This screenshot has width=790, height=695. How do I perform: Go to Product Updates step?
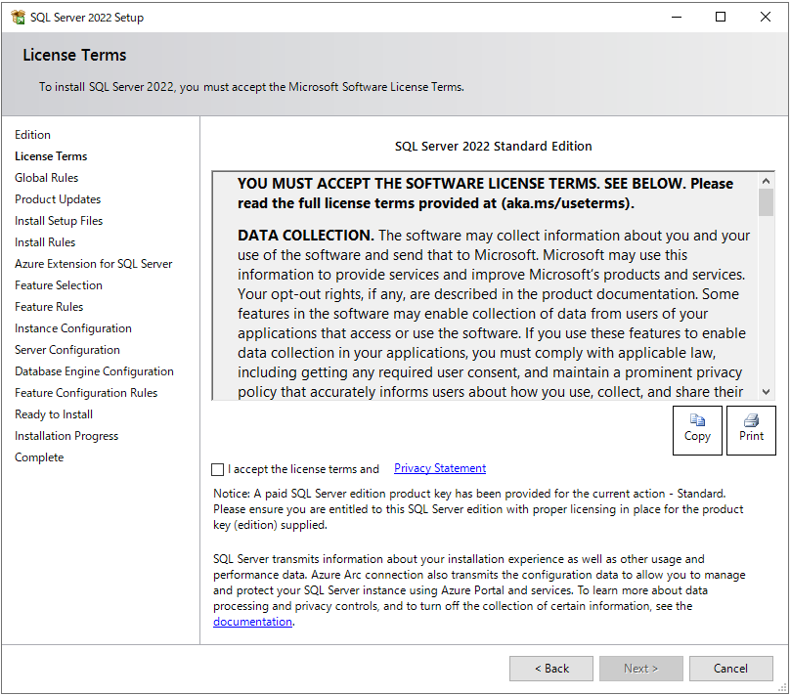coord(58,199)
